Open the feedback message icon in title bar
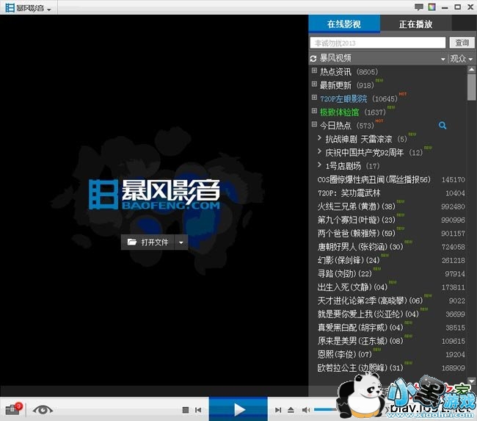The height and width of the screenshot is (421, 477). point(419,7)
